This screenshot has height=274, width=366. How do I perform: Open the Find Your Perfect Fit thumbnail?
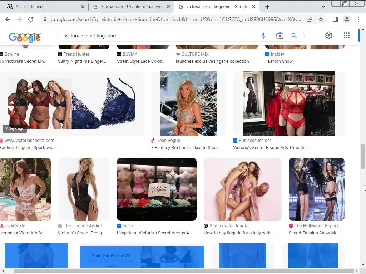pyautogui.click(x=142, y=257)
